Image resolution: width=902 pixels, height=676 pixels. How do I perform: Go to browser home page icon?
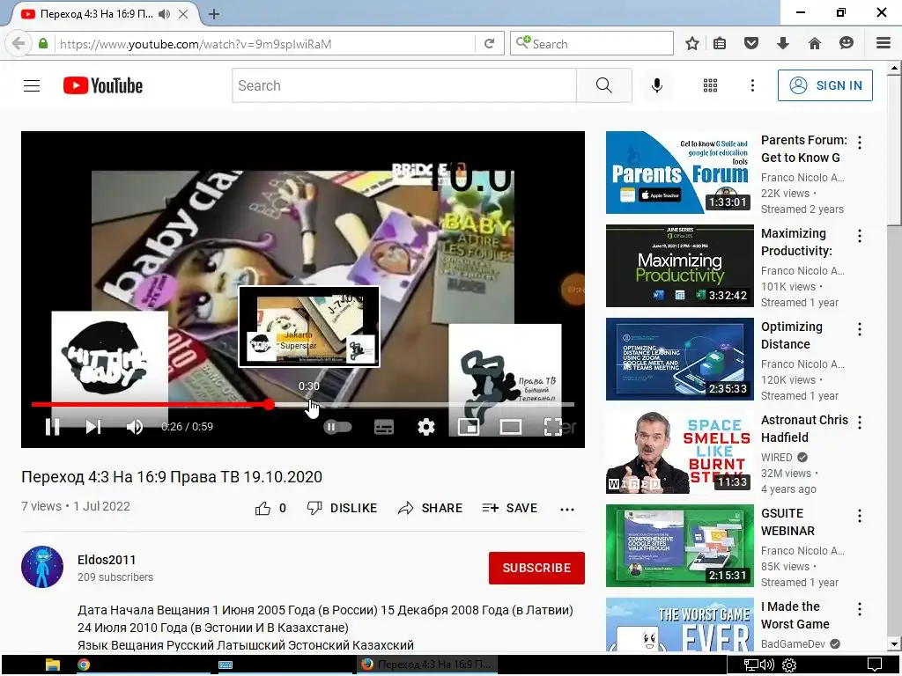(815, 43)
